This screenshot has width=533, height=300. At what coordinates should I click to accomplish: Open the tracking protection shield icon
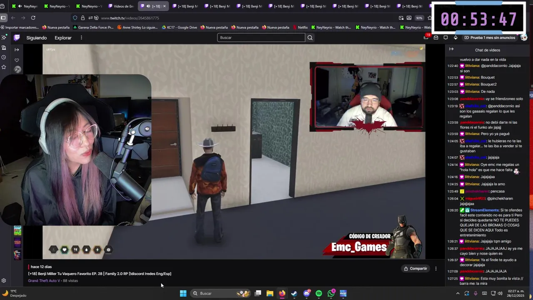coord(75,18)
